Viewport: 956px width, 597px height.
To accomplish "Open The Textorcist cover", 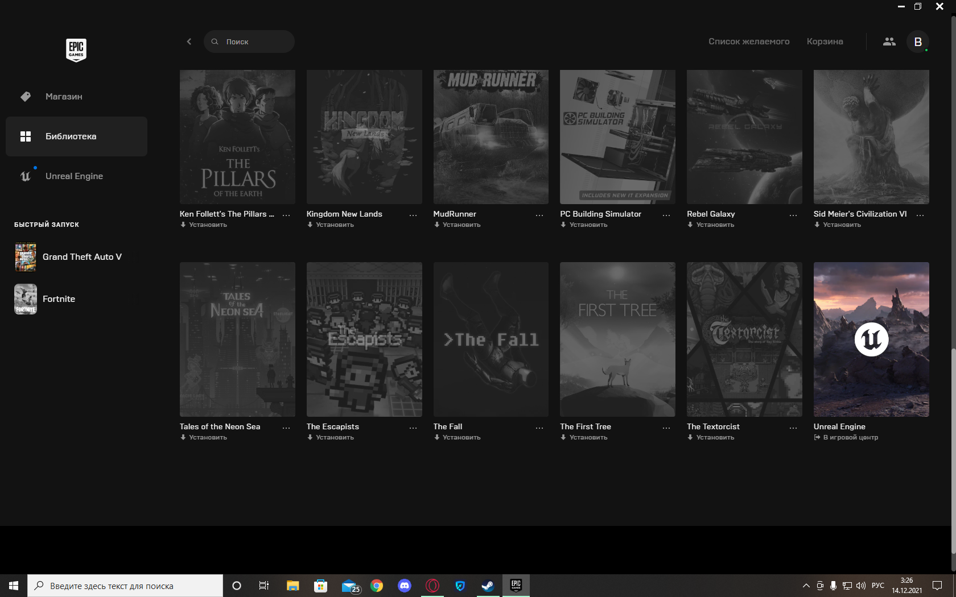I will (744, 339).
